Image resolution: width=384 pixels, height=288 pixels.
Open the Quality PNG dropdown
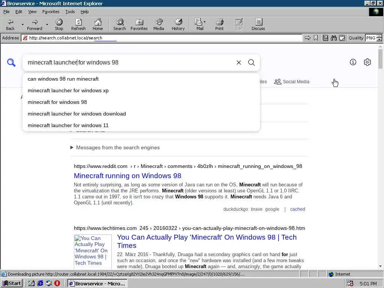click(x=379, y=38)
